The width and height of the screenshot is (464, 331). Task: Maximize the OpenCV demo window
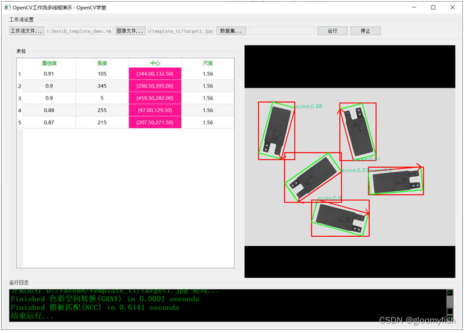[x=433, y=7]
